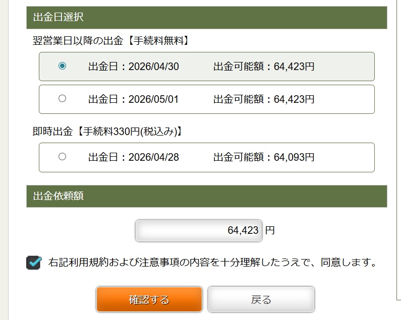Click the 出金日:2026/05/01 date text
This screenshot has height=320, width=401.
pos(133,99)
